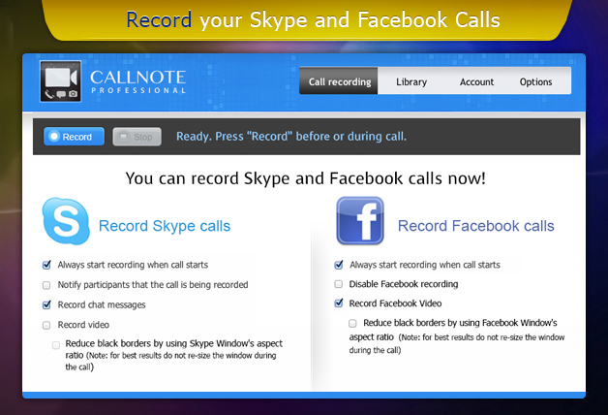Click the 'Record Facebook calls' heading
This screenshot has width=608, height=415.
pyautogui.click(x=475, y=226)
